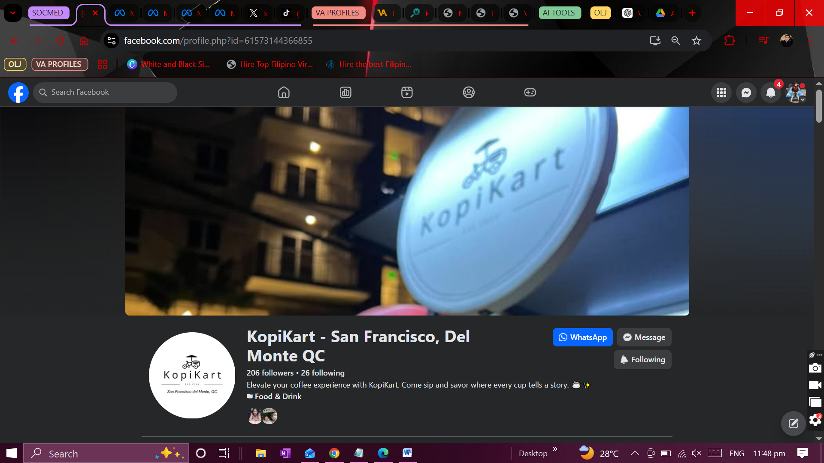The width and height of the screenshot is (824, 463).
Task: Expand the Desktop toolbar chevron
Action: tap(555, 449)
